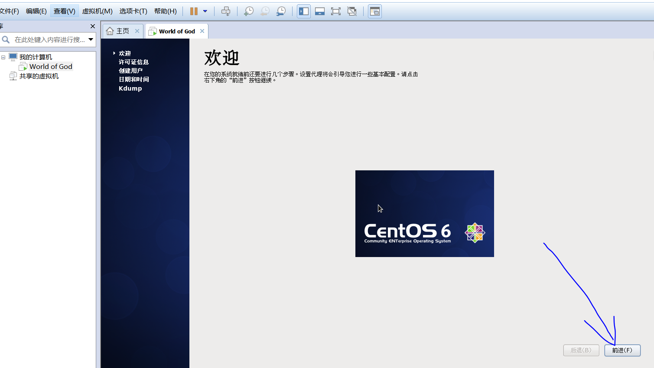Switch to Unity mode icon

click(352, 11)
